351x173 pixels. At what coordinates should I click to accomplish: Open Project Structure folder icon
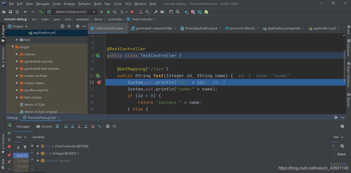(163, 12)
